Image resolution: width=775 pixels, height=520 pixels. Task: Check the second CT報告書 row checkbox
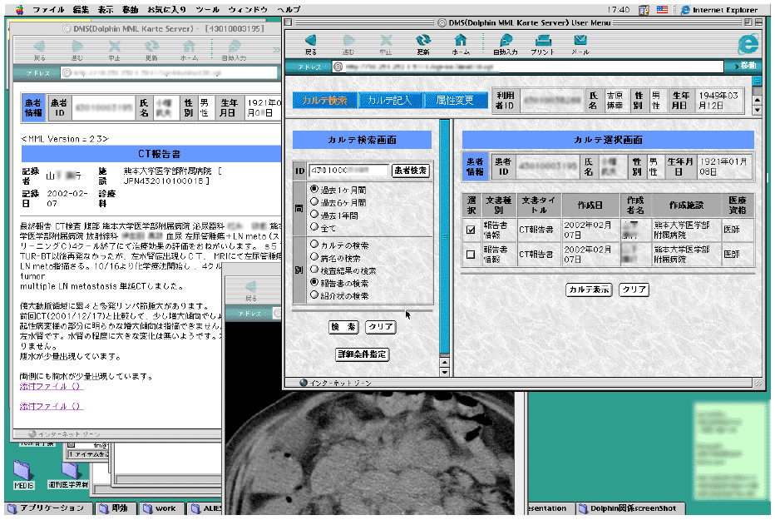[x=471, y=255]
